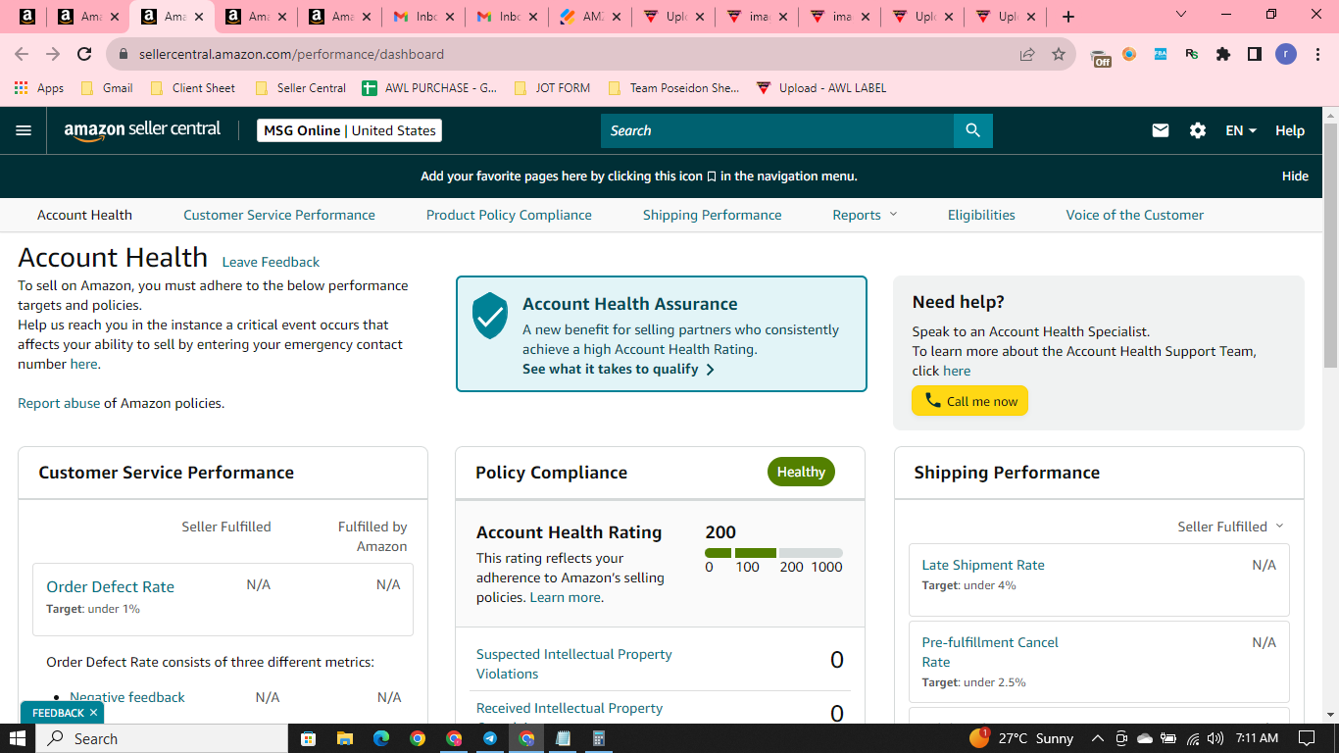Click See what it takes to qualify
This screenshot has width=1339, height=753.
point(619,369)
